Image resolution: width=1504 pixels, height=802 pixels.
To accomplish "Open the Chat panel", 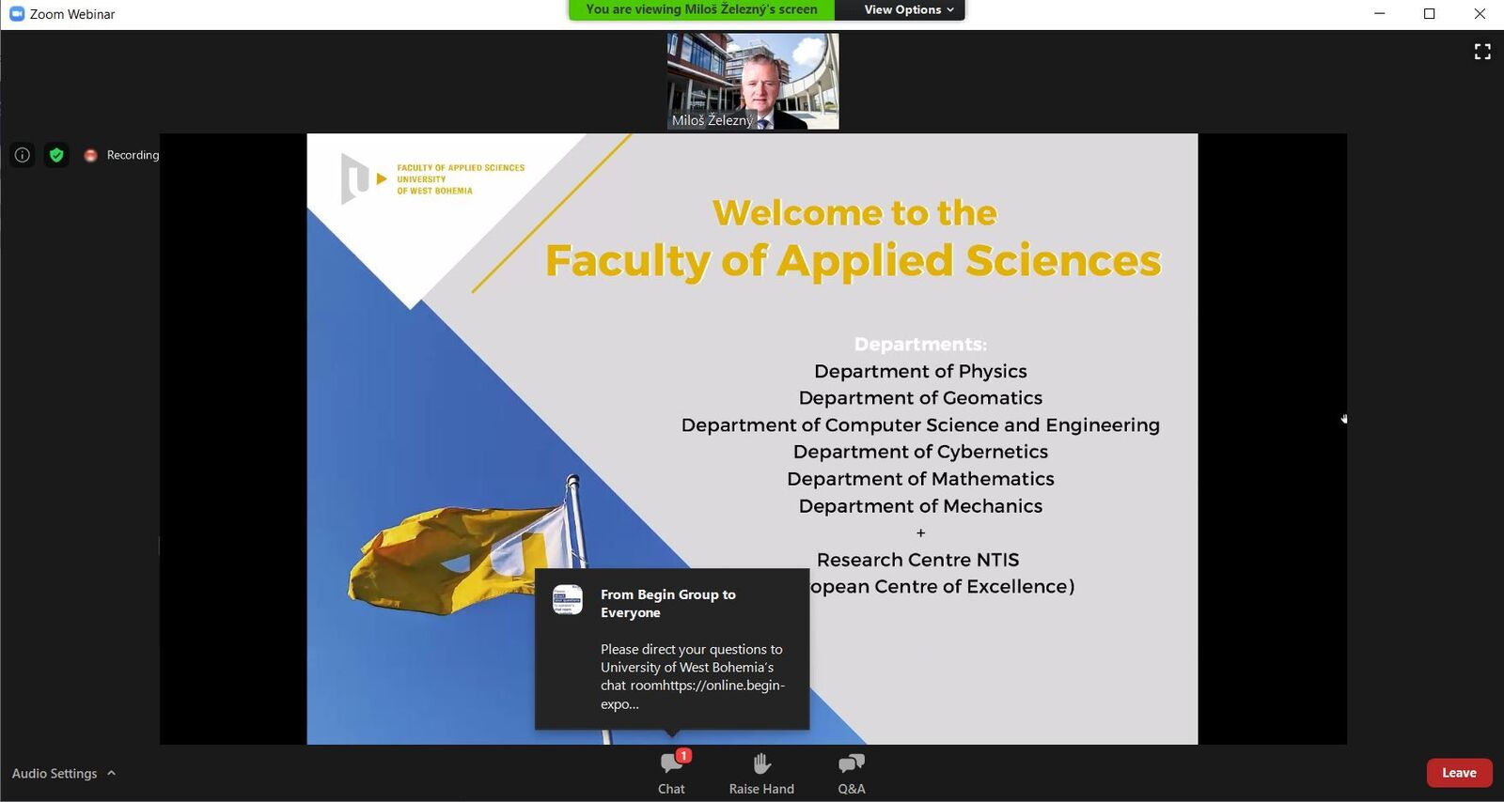I will (671, 772).
